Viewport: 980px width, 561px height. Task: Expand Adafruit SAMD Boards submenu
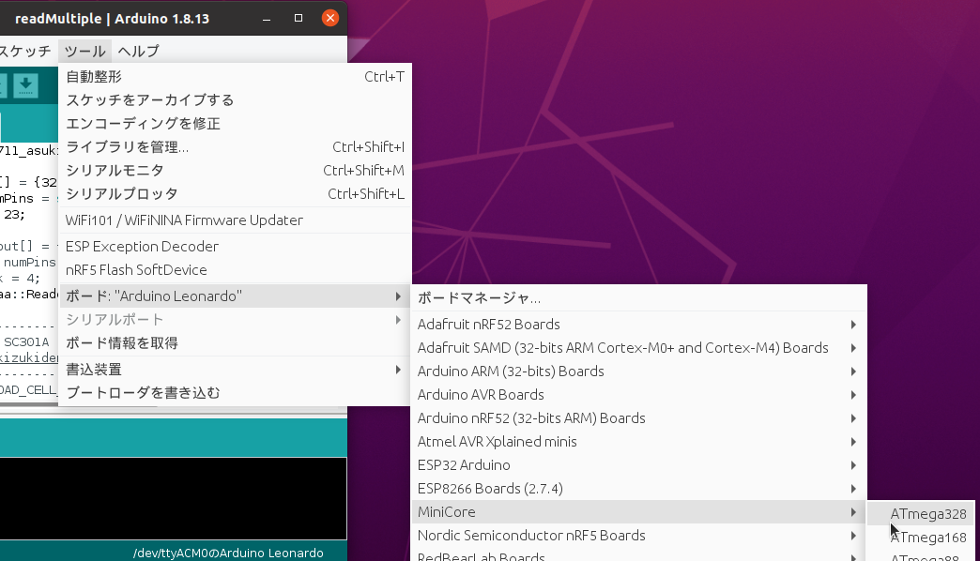click(x=638, y=348)
